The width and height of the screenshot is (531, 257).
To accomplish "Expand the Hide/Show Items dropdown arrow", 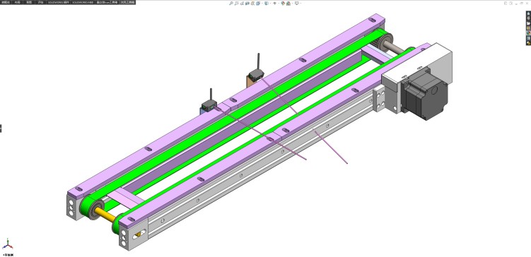I will [279, 4].
